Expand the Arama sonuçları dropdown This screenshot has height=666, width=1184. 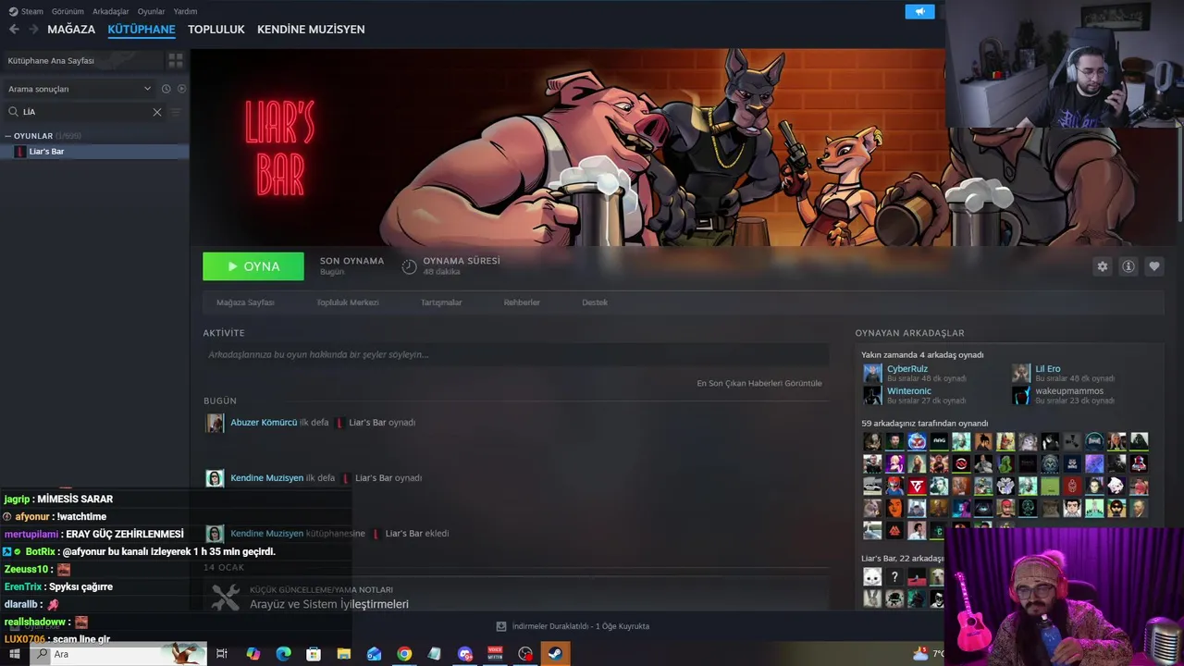pyautogui.click(x=80, y=89)
